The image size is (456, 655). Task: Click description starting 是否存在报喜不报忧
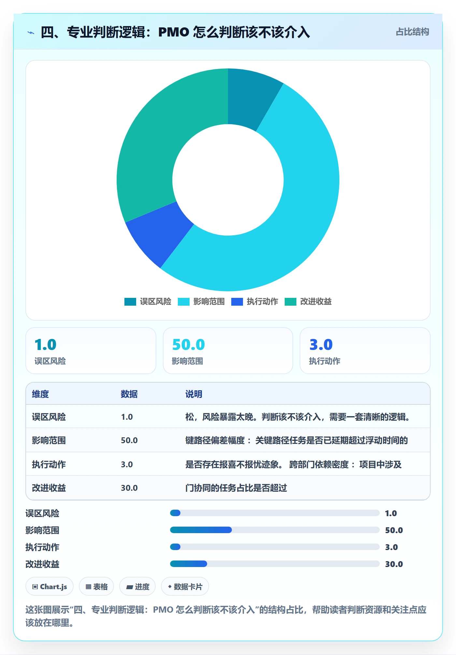293,464
